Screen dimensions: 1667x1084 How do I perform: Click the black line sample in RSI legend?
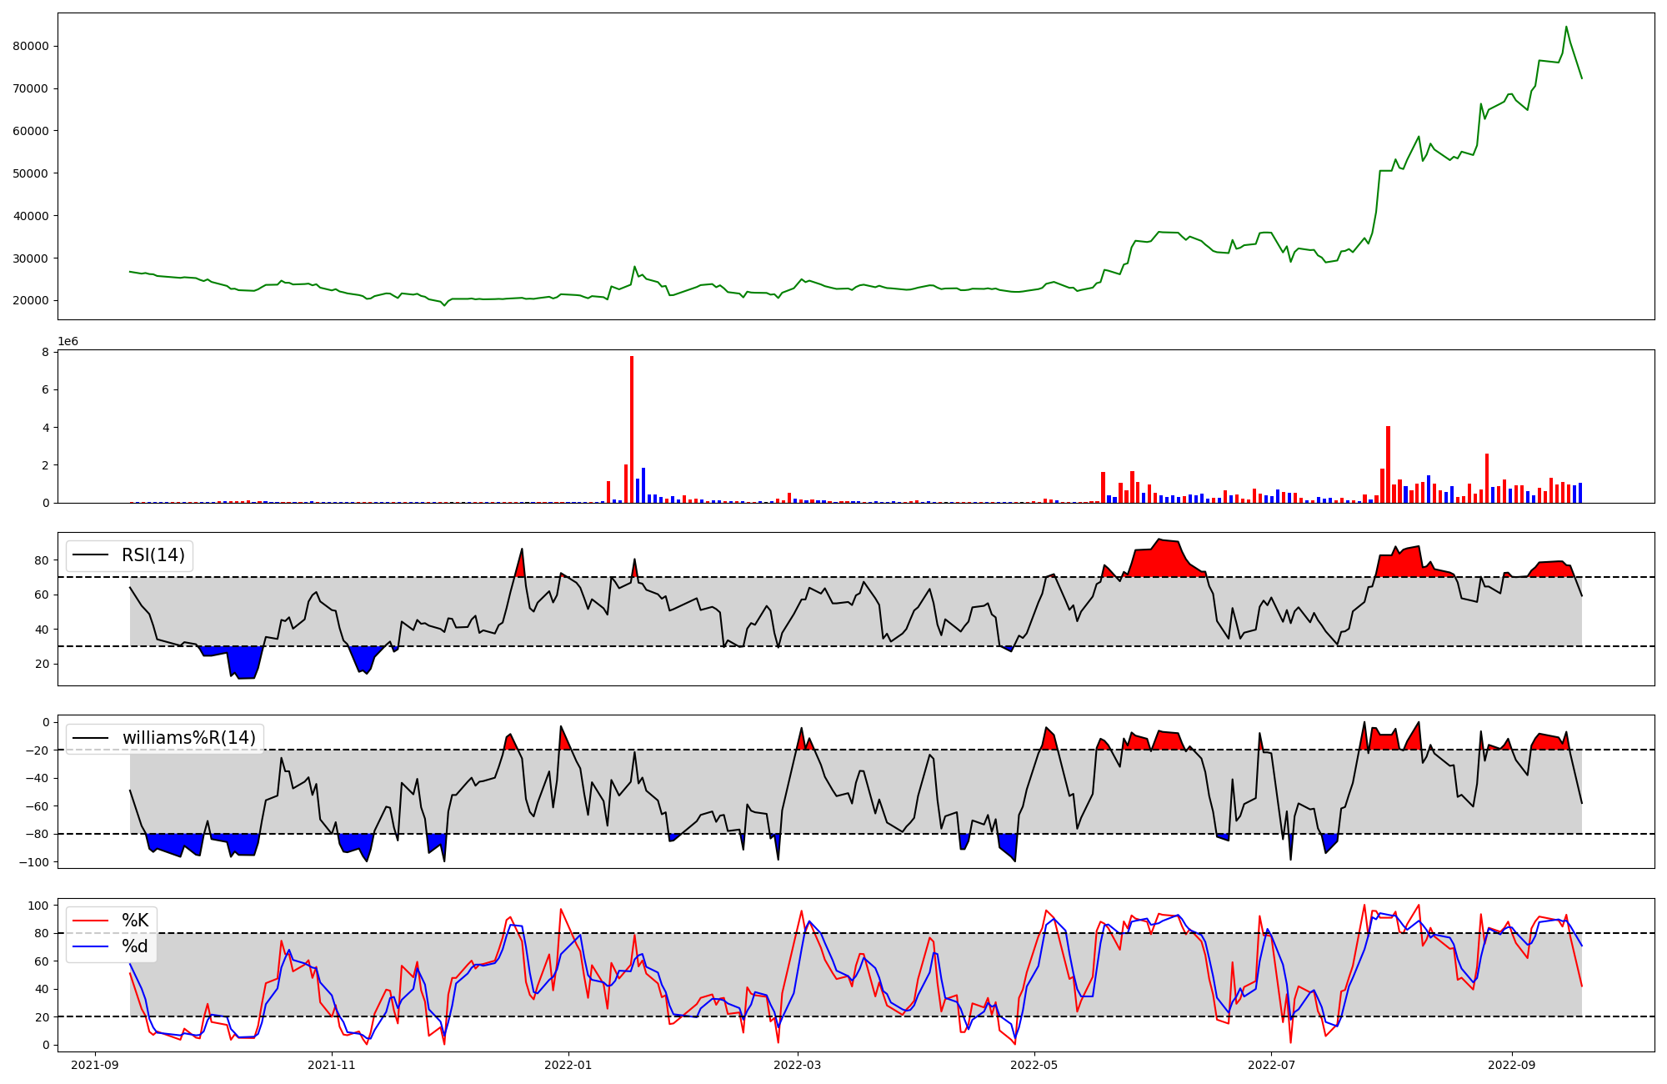[x=91, y=555]
